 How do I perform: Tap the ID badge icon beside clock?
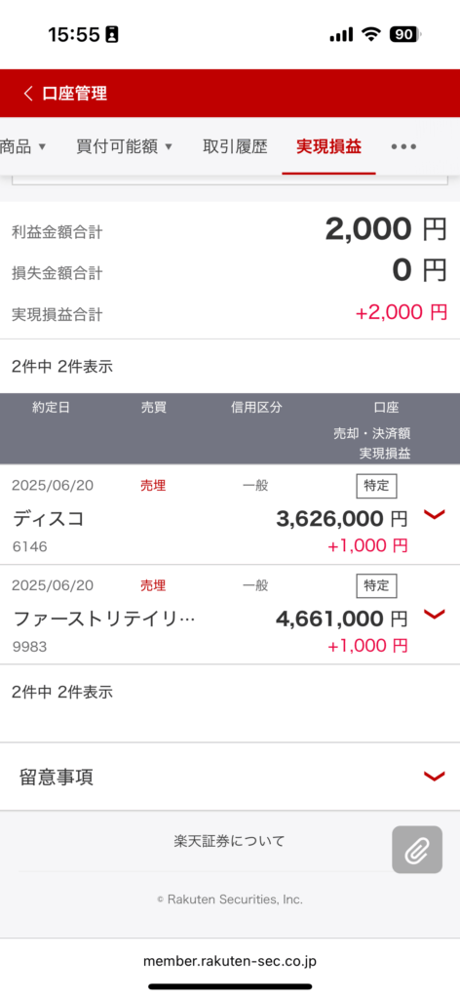[112, 34]
